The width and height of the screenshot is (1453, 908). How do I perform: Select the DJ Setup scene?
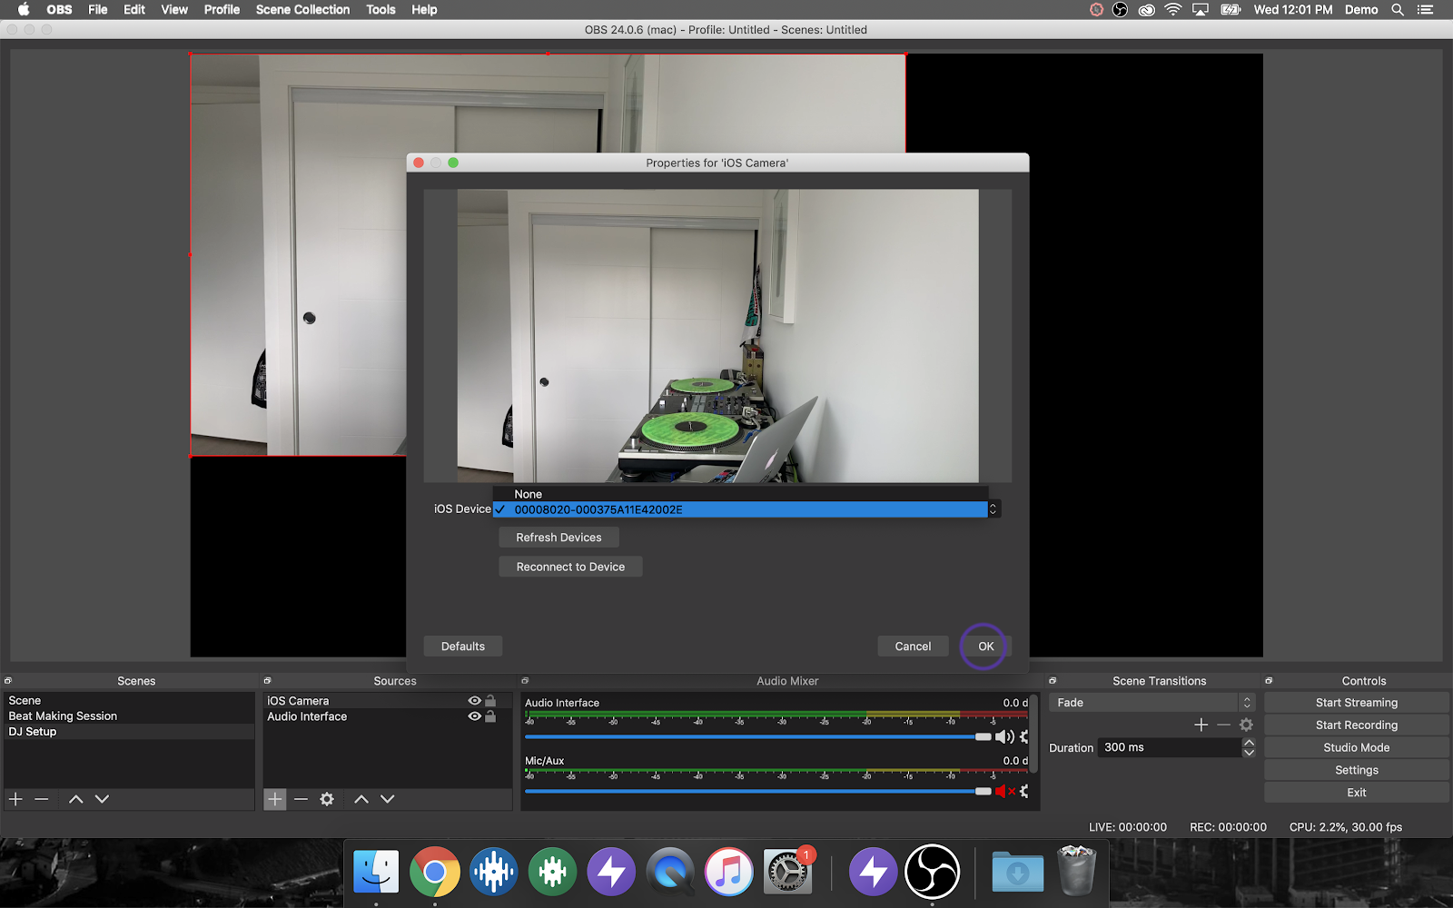click(129, 732)
